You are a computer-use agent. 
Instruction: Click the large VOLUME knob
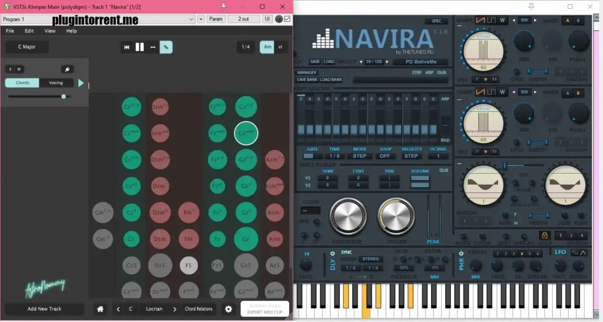coord(396,216)
